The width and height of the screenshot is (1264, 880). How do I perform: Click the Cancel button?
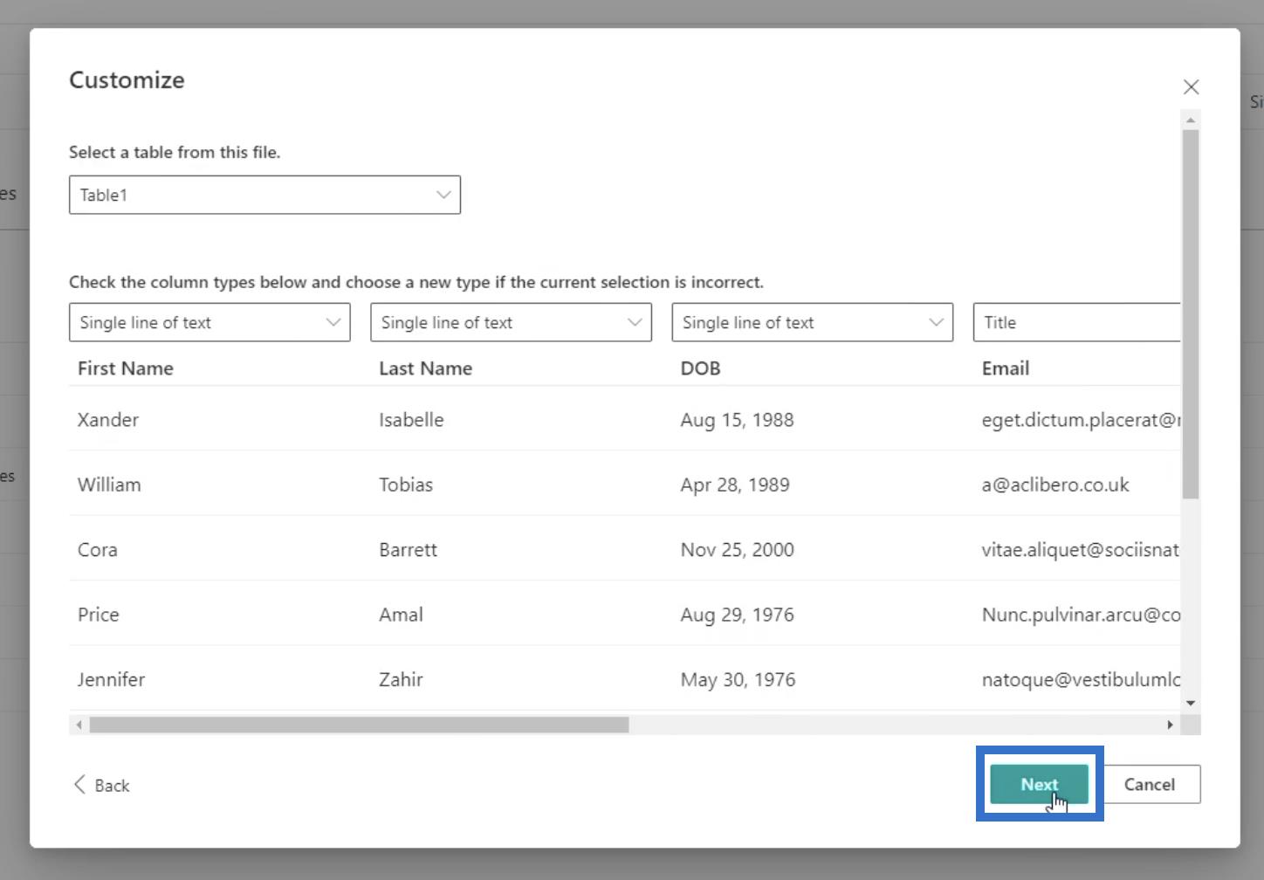click(1149, 784)
